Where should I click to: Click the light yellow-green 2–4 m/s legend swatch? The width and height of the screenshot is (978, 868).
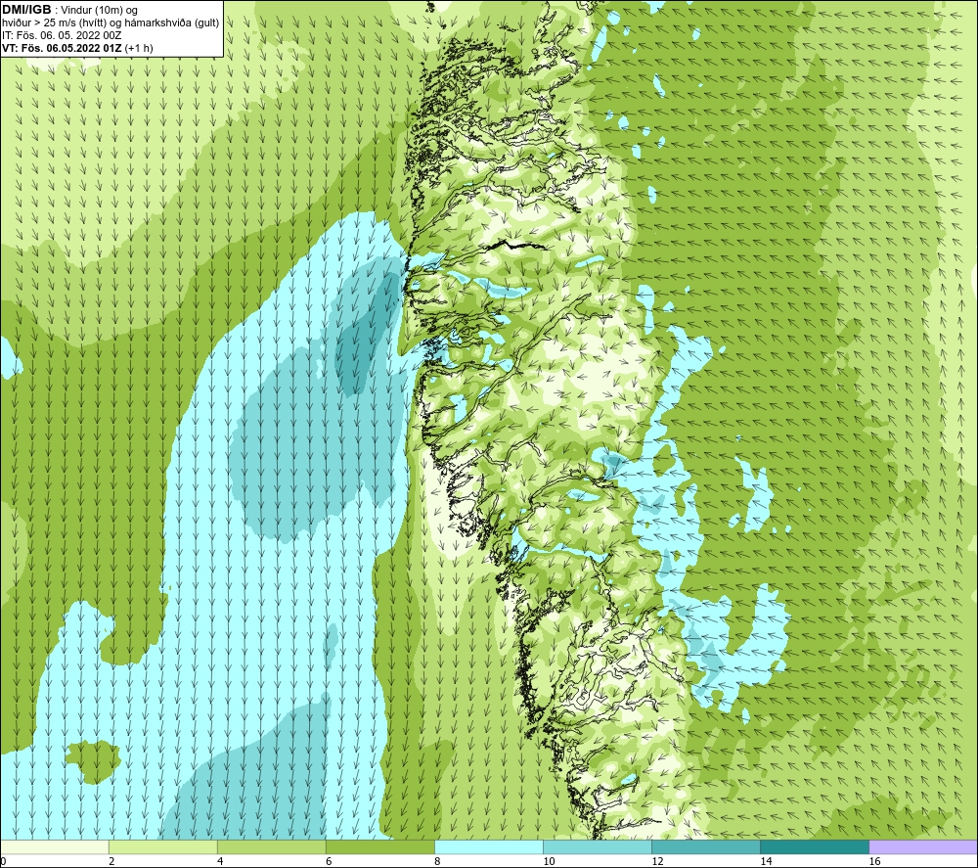coord(162,846)
